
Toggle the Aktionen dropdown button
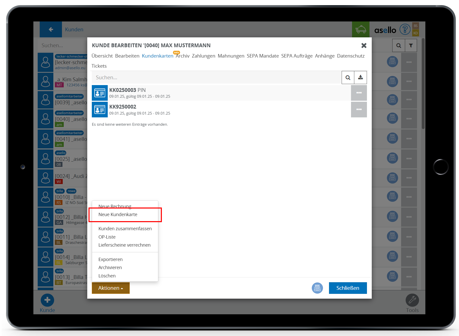point(111,288)
